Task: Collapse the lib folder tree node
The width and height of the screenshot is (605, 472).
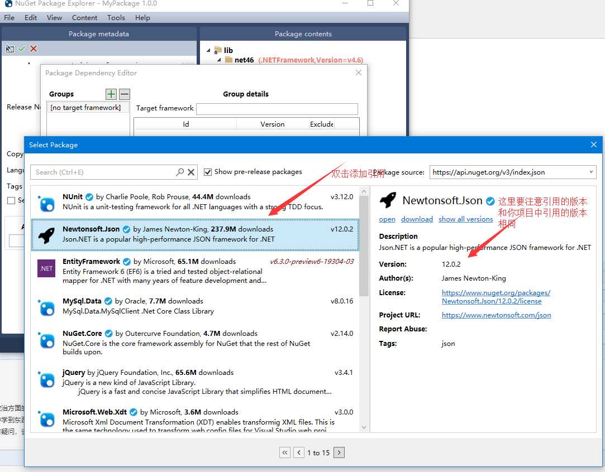Action: [x=208, y=50]
